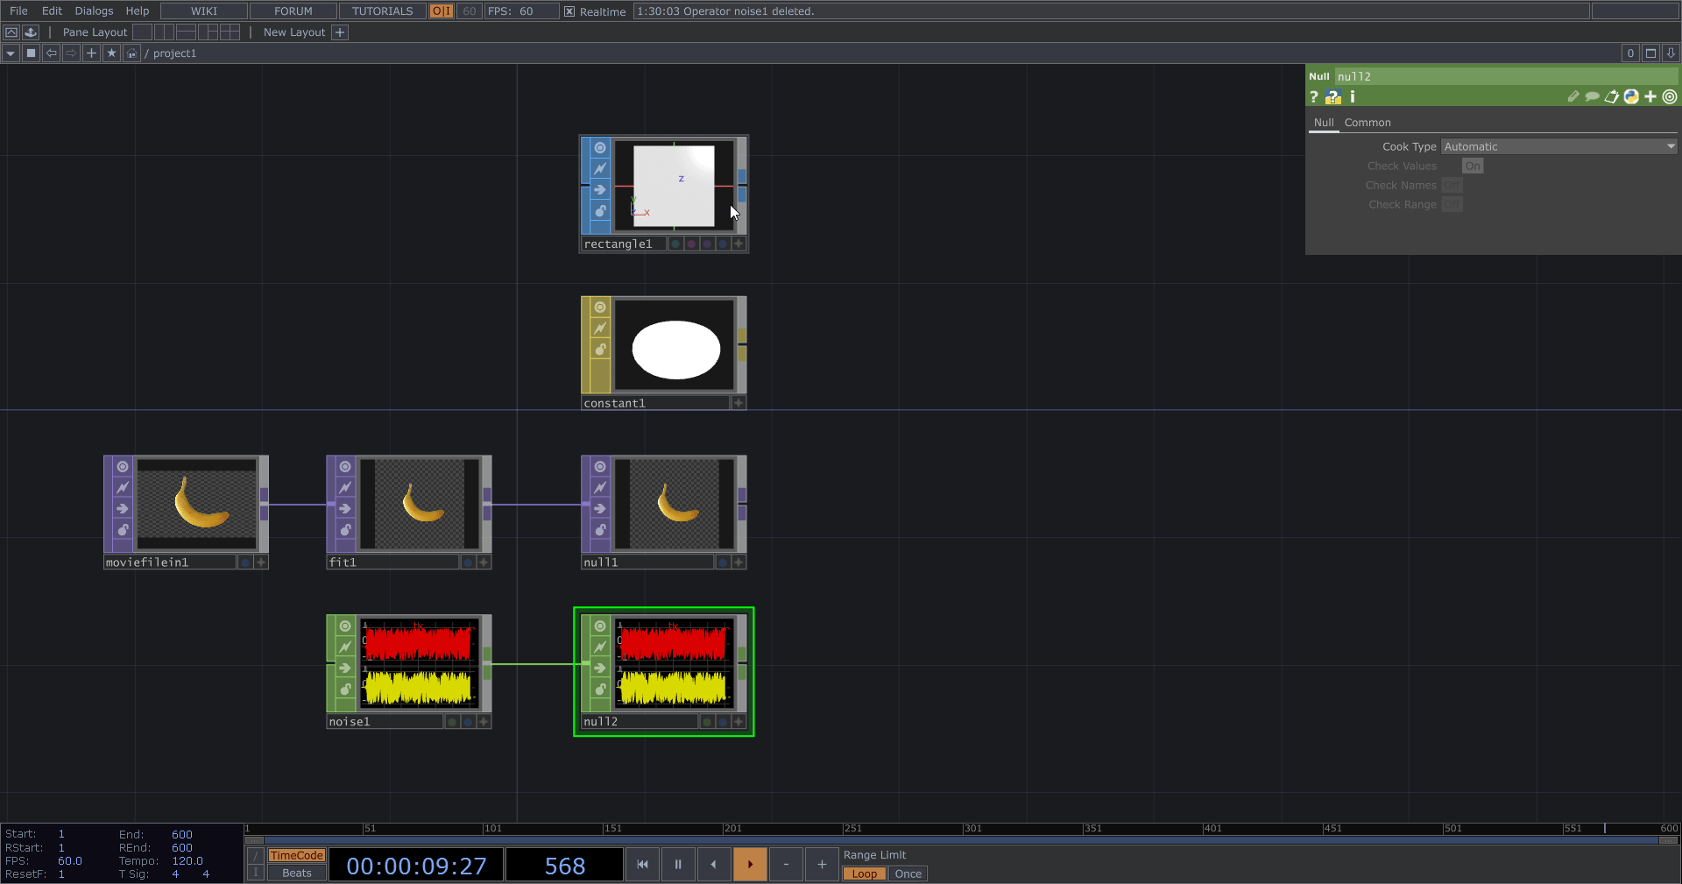Open the operator comment icon

coord(1592,97)
